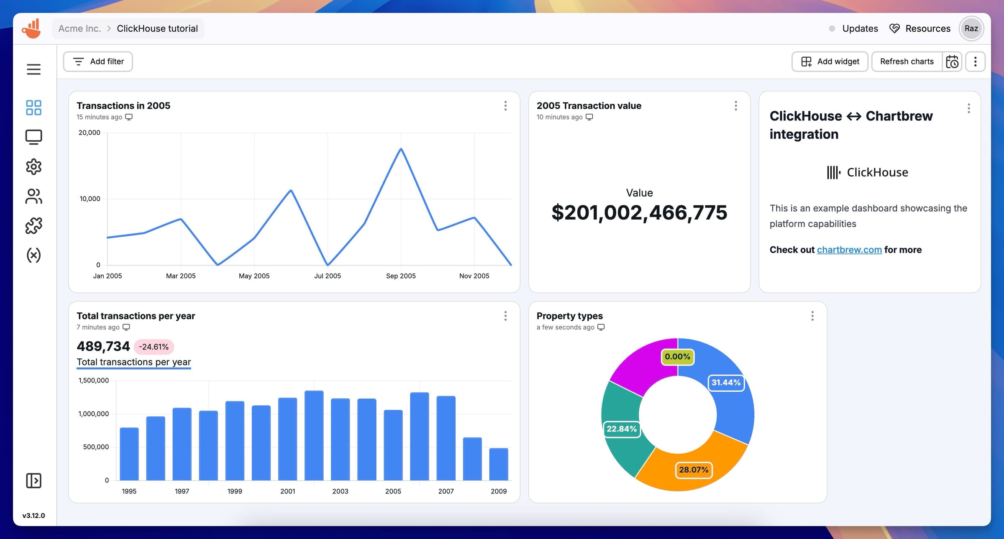The height and width of the screenshot is (539, 1004).
Task: Open the refresh schedule calendar-clock icon
Action: (952, 61)
